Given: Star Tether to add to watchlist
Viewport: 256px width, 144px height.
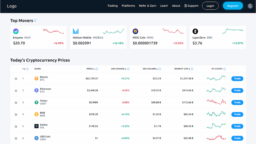Looking at the screenshot, I should (16, 102).
